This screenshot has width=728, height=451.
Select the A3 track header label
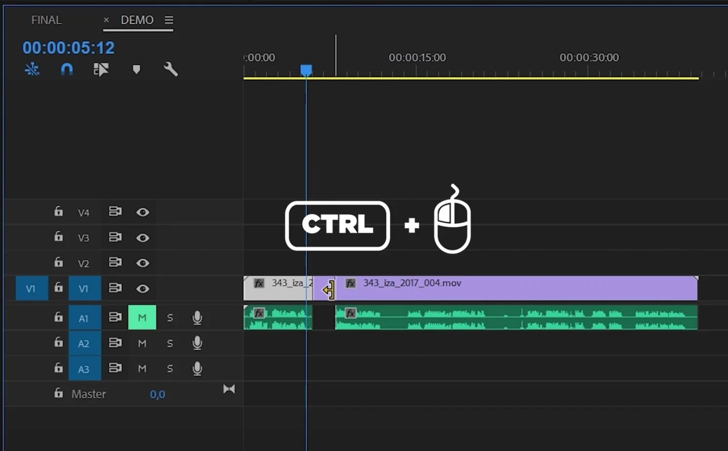[84, 369]
